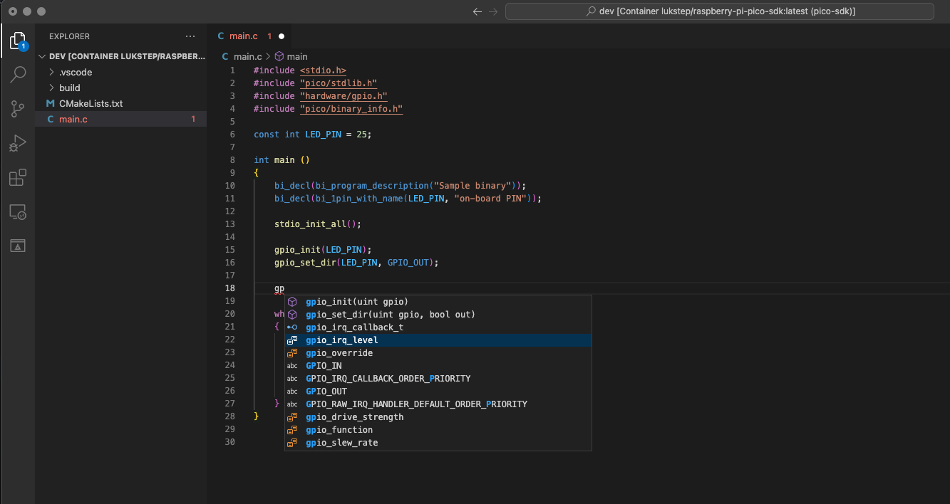Open the Source Control view icon
This screenshot has height=504, width=950.
pos(18,109)
